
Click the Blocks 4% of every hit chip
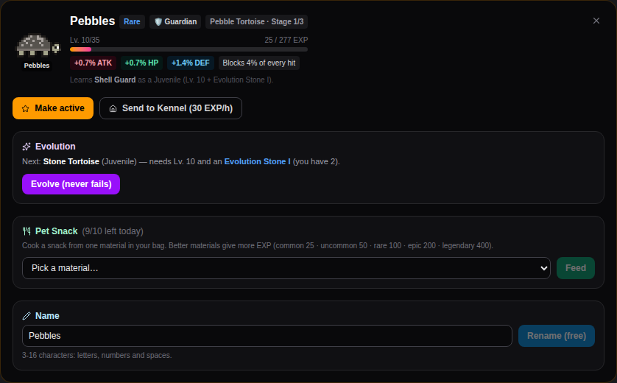259,63
